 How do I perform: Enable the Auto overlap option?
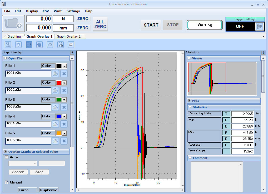tap(7, 157)
